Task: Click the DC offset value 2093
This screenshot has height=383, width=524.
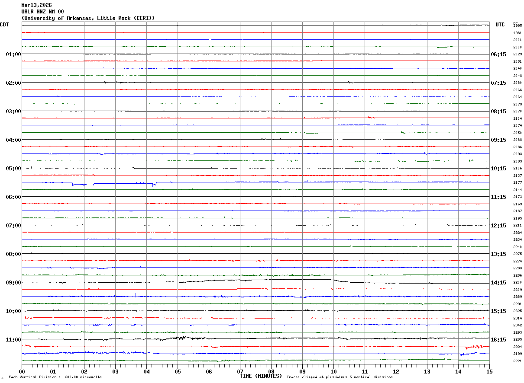Action: [518, 154]
